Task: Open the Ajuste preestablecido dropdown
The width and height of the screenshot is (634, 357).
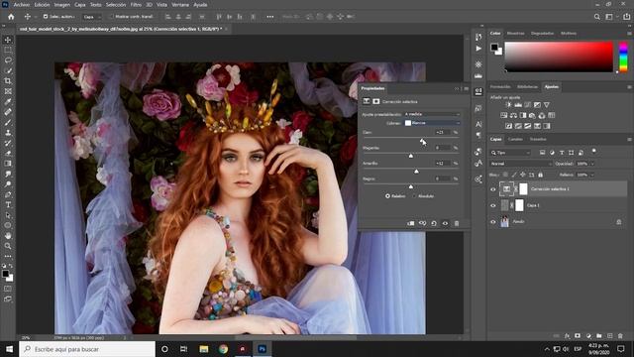Action: (x=432, y=114)
